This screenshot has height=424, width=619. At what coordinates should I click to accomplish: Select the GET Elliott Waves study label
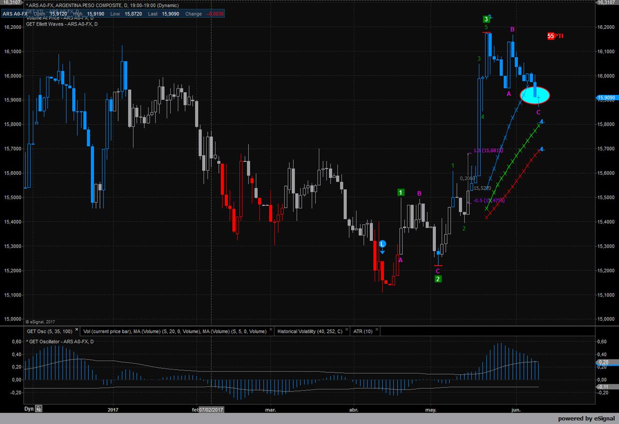(x=62, y=23)
